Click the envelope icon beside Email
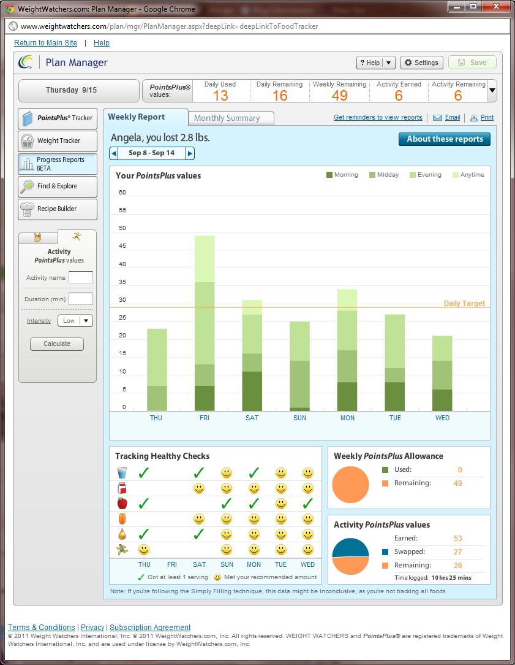This screenshot has width=515, height=665. coord(437,118)
